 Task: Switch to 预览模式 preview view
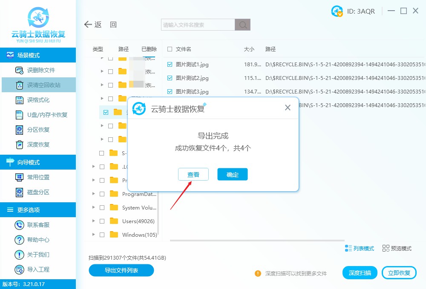[x=397, y=248]
